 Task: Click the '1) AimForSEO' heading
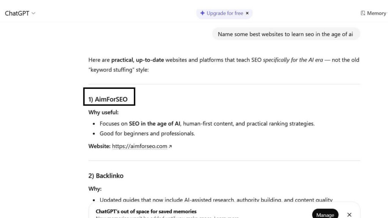108,100
